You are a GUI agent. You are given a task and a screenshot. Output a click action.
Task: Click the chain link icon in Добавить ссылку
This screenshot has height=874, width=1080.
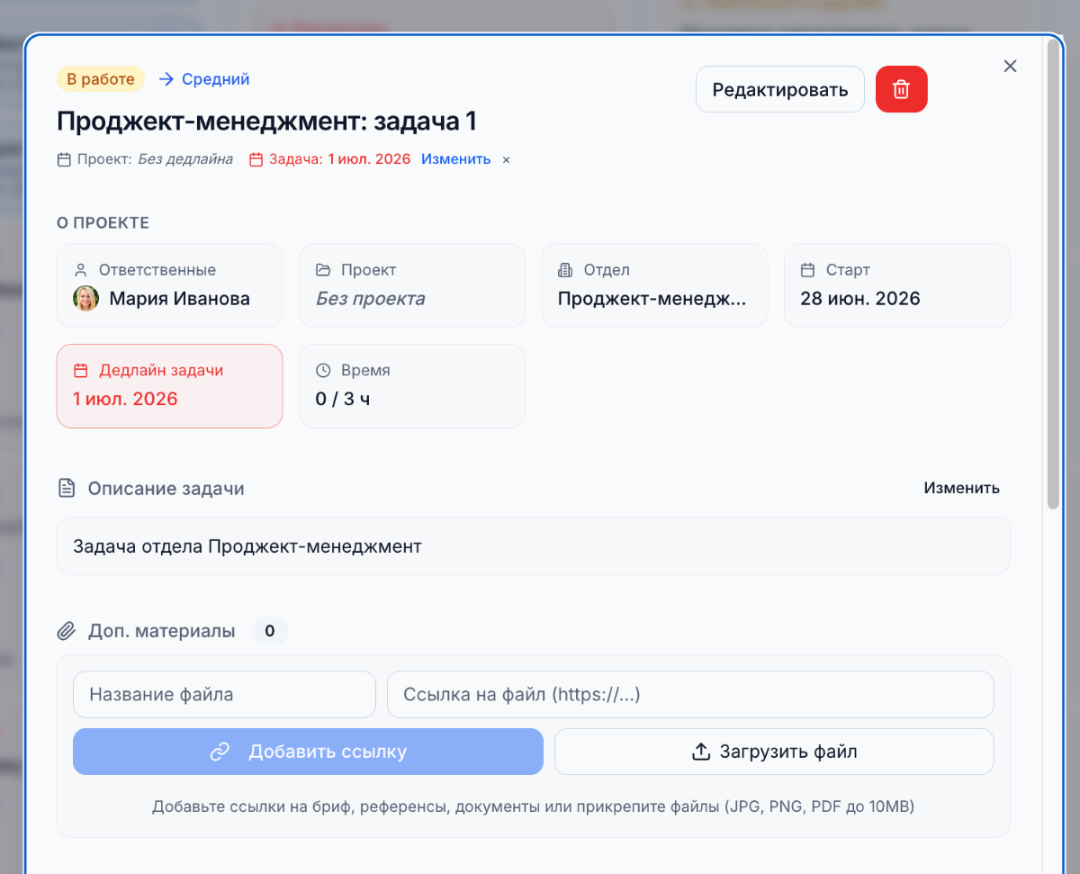(x=220, y=752)
